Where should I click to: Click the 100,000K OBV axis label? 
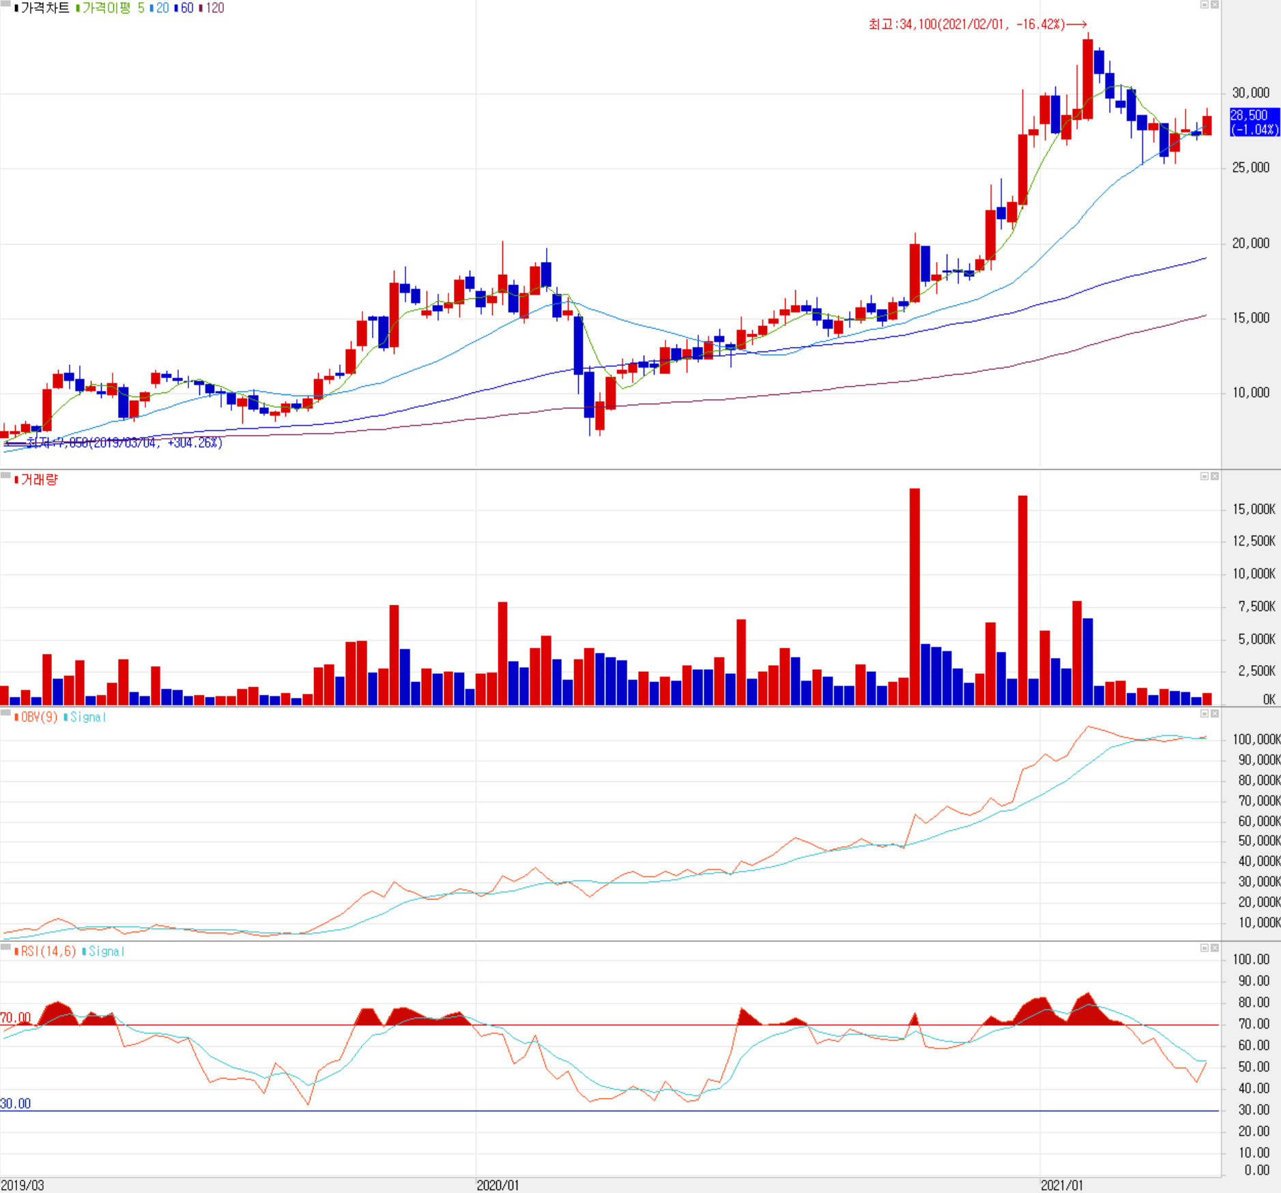(x=1256, y=739)
